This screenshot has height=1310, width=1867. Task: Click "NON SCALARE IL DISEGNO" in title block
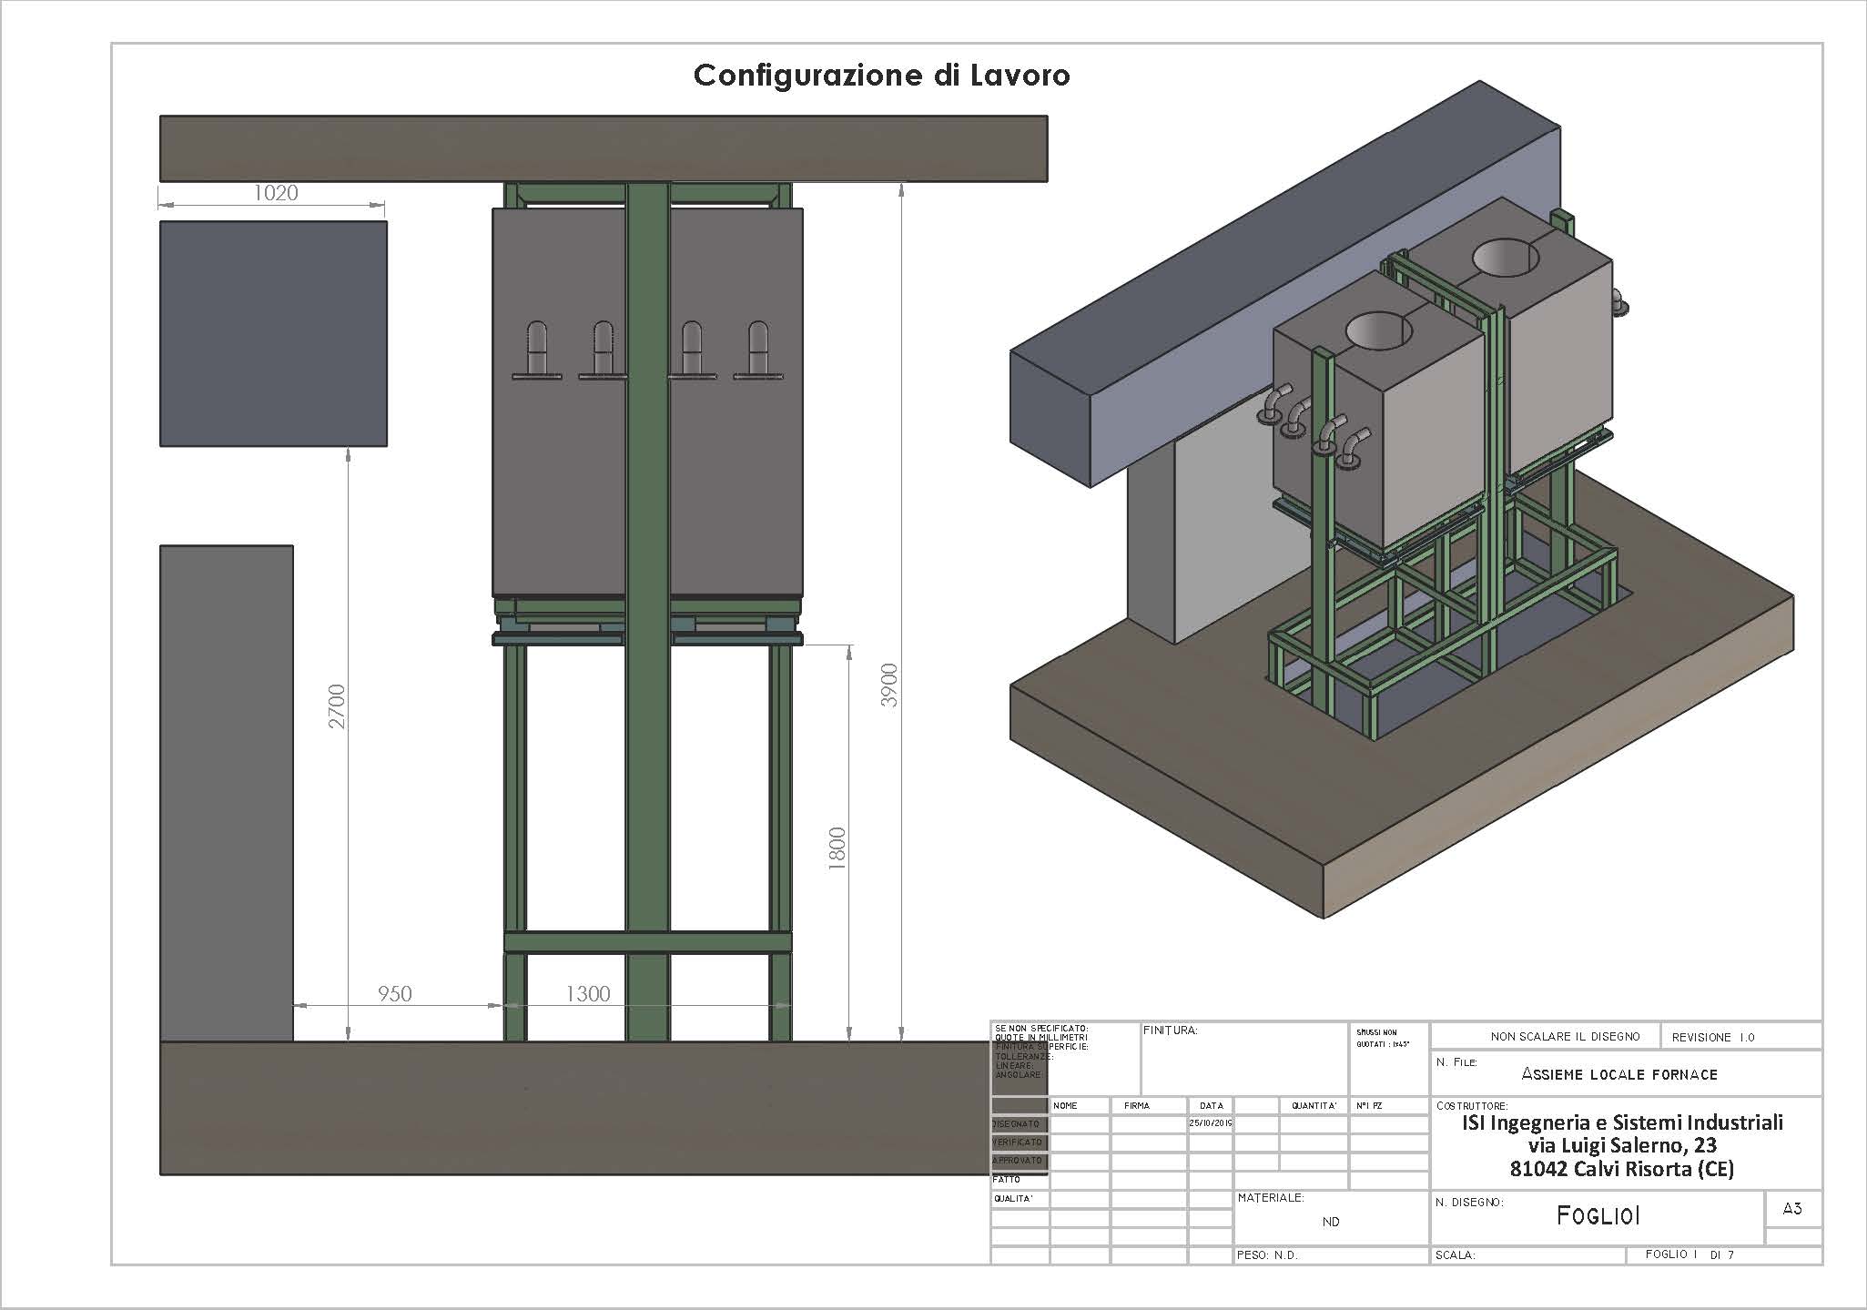tap(1566, 1036)
